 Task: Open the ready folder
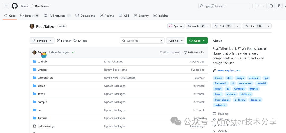pos(42,94)
